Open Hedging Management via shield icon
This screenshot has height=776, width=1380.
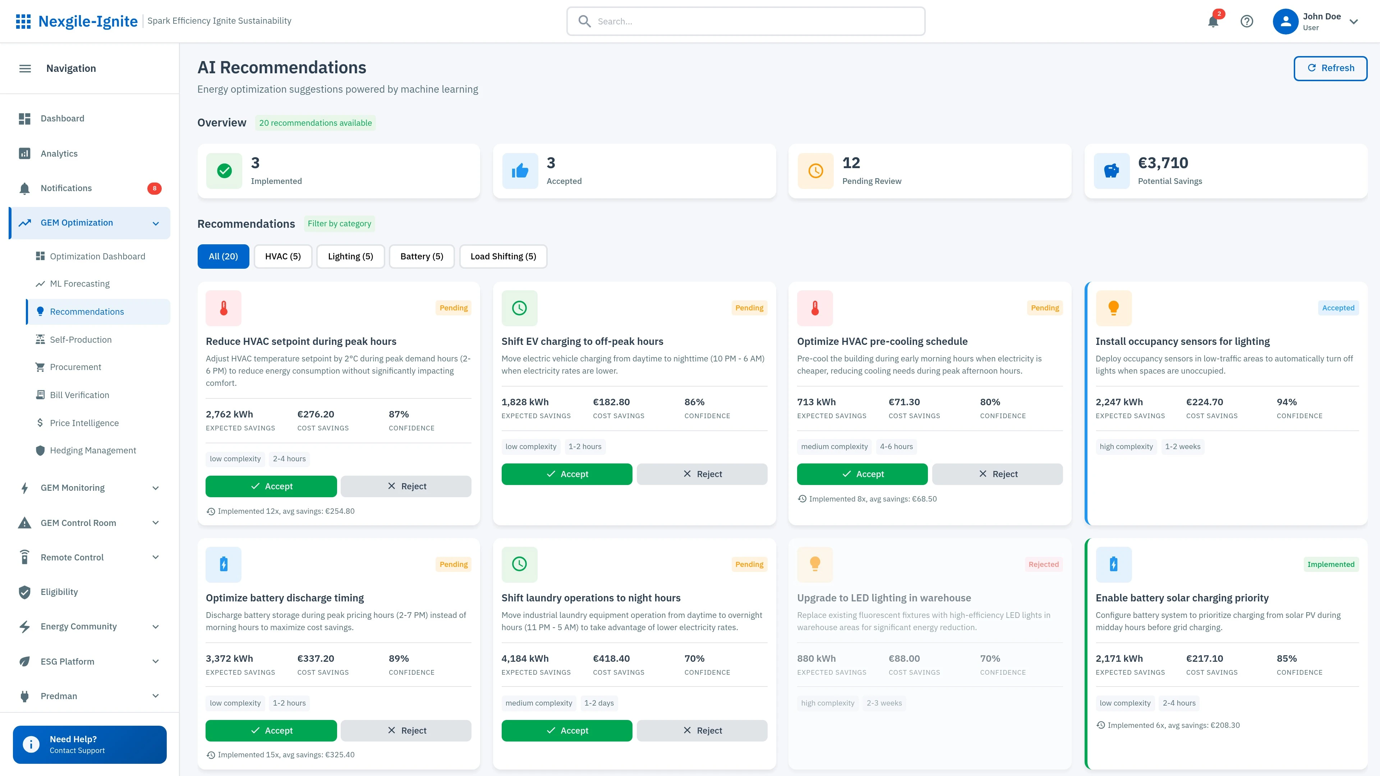(x=40, y=450)
